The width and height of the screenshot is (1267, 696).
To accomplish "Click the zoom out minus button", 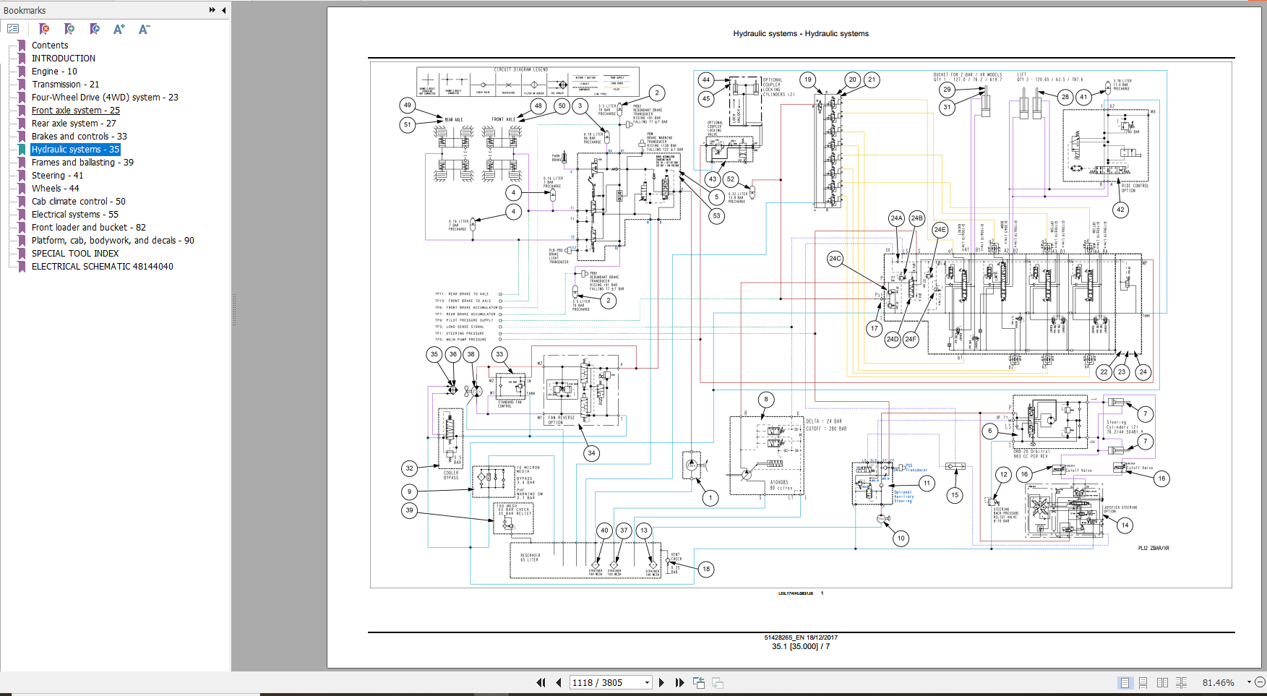I will click(1260, 682).
